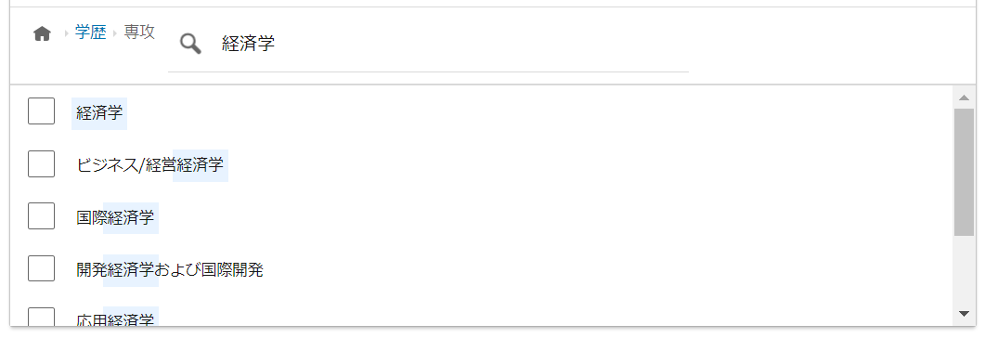
Task: Click the scrollbar track below the thumb
Action: pos(964,269)
